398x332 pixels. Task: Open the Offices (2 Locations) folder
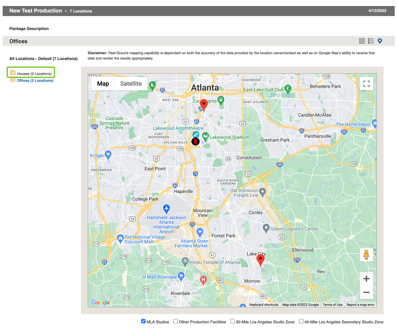pyautogui.click(x=35, y=80)
